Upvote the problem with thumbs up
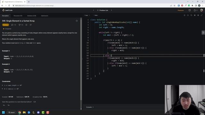This screenshot has height=115, width=205. (13, 25)
